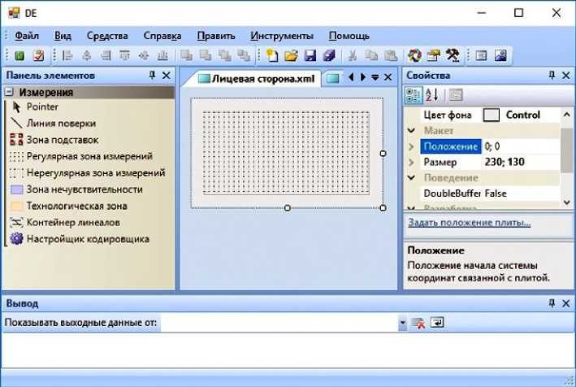Expand the Размер property
Screen dimensions: 576x387
point(411,162)
